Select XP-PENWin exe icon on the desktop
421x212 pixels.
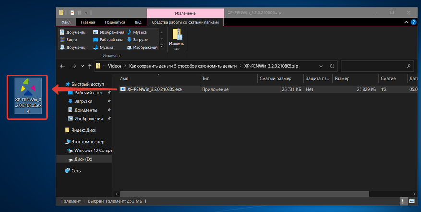(x=28, y=96)
